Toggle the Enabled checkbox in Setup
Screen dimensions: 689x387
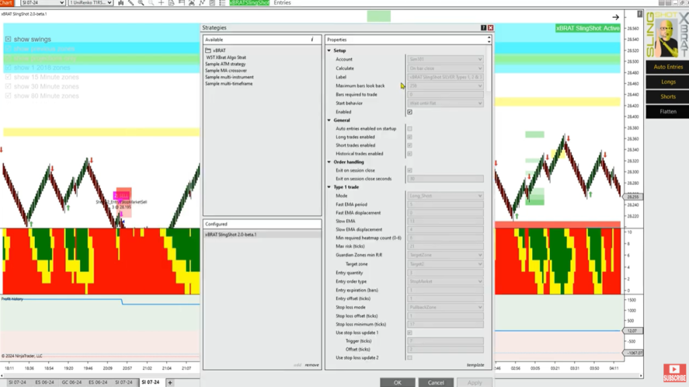[410, 112]
